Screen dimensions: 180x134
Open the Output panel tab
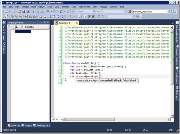click(x=27, y=125)
